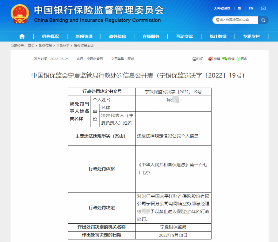Open mail via the envelope icon top right

(263, 8)
